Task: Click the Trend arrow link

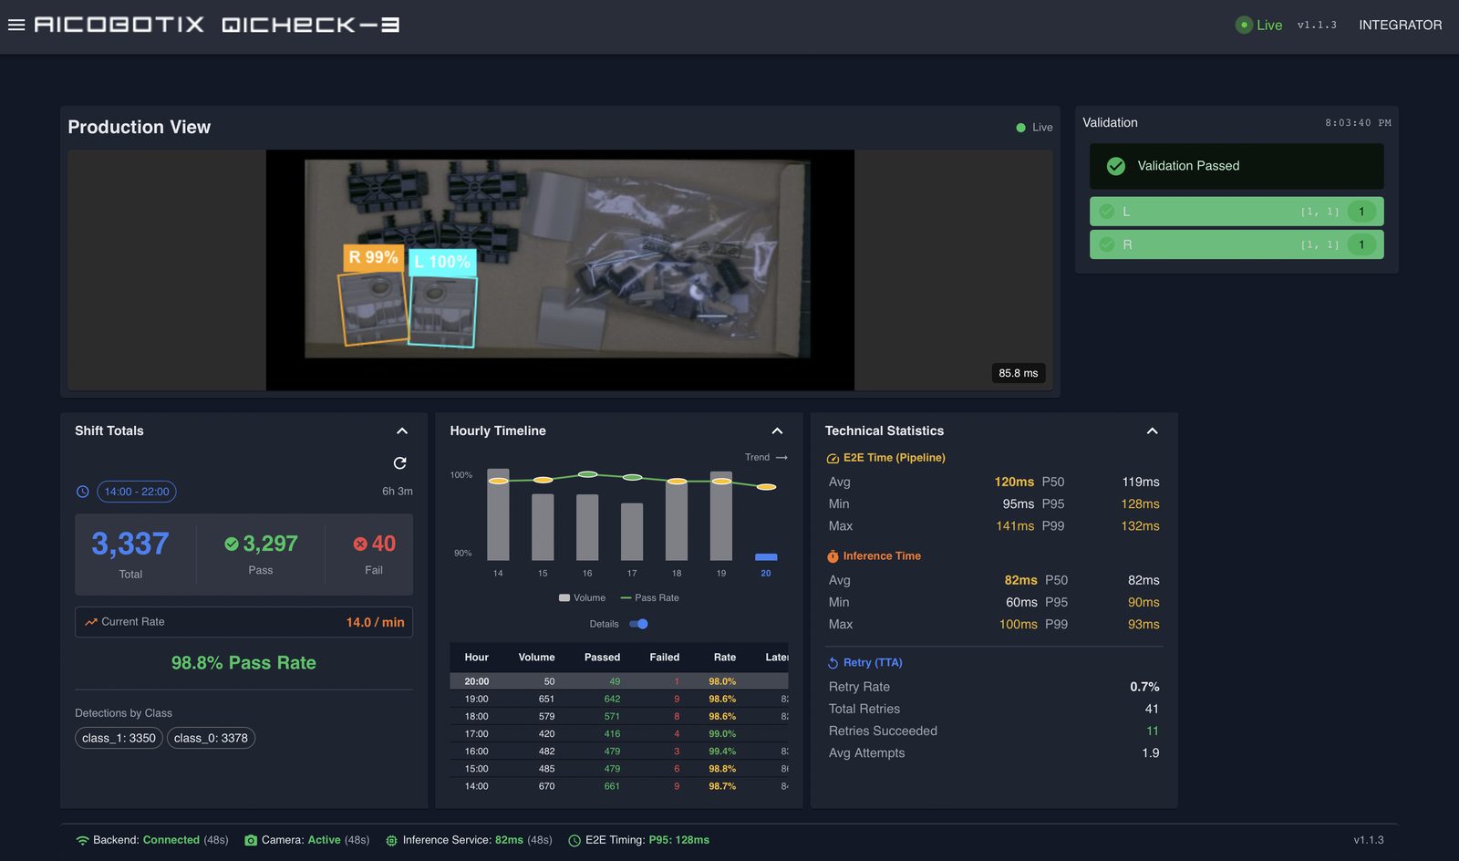Action: tap(766, 457)
